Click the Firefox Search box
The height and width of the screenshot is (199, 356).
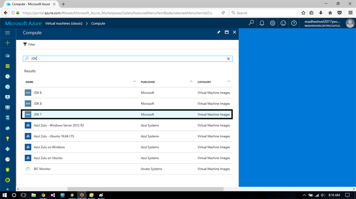[264, 13]
